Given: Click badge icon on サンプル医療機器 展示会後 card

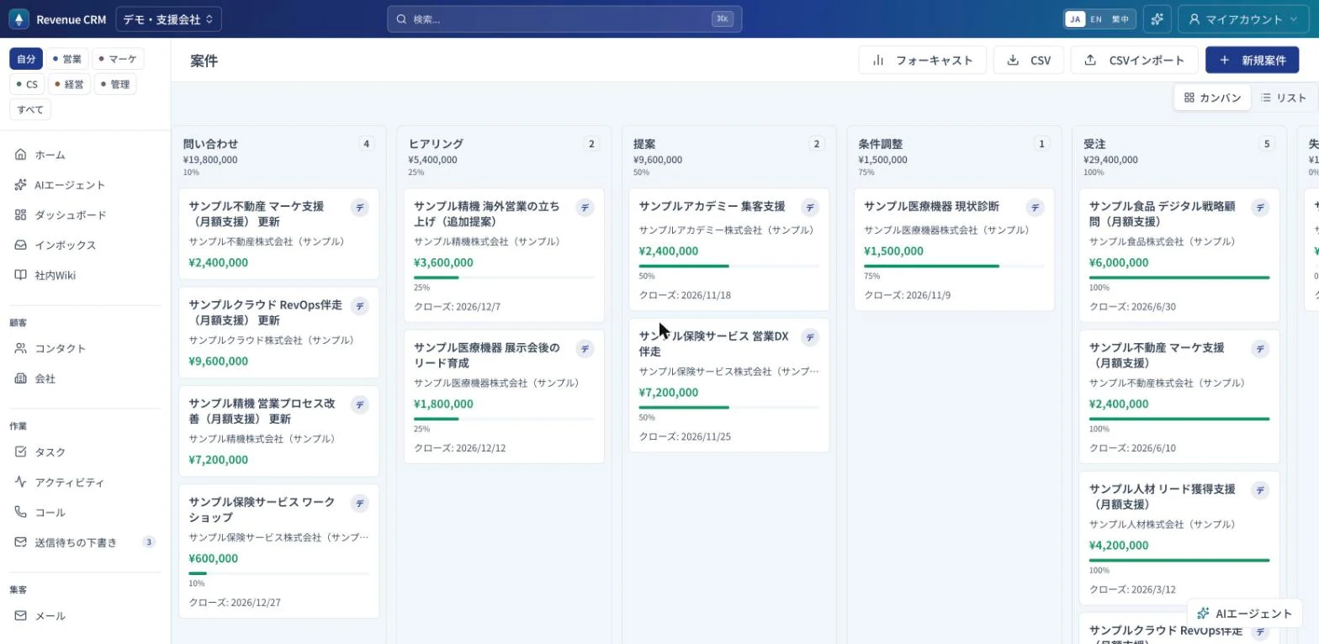Looking at the screenshot, I should click(585, 348).
